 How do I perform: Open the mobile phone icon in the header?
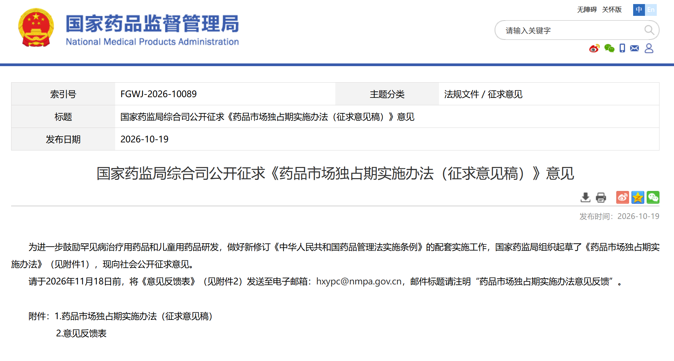pyautogui.click(x=622, y=48)
